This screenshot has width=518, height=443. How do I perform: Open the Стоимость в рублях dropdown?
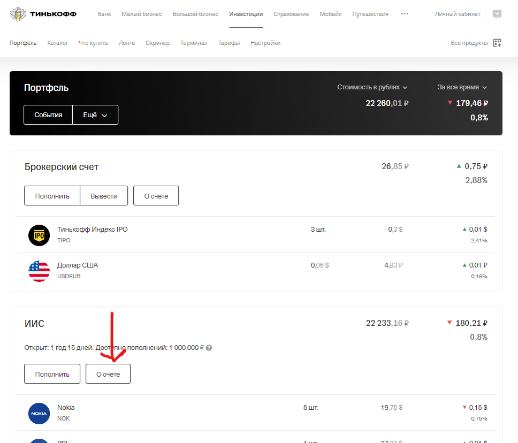(372, 87)
